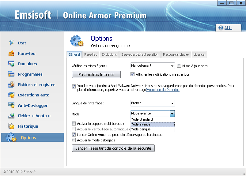Open the French interface language dropdown
The image size is (246, 176).
pyautogui.click(x=153, y=103)
